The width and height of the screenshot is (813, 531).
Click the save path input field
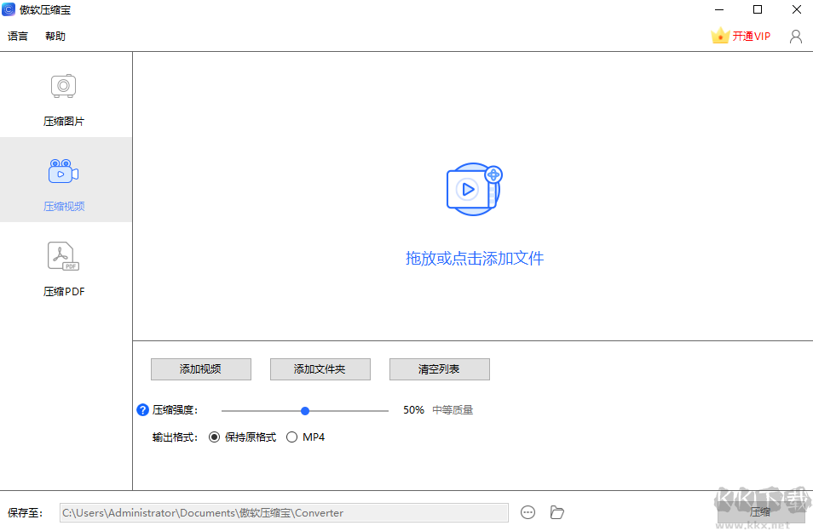pos(284,512)
